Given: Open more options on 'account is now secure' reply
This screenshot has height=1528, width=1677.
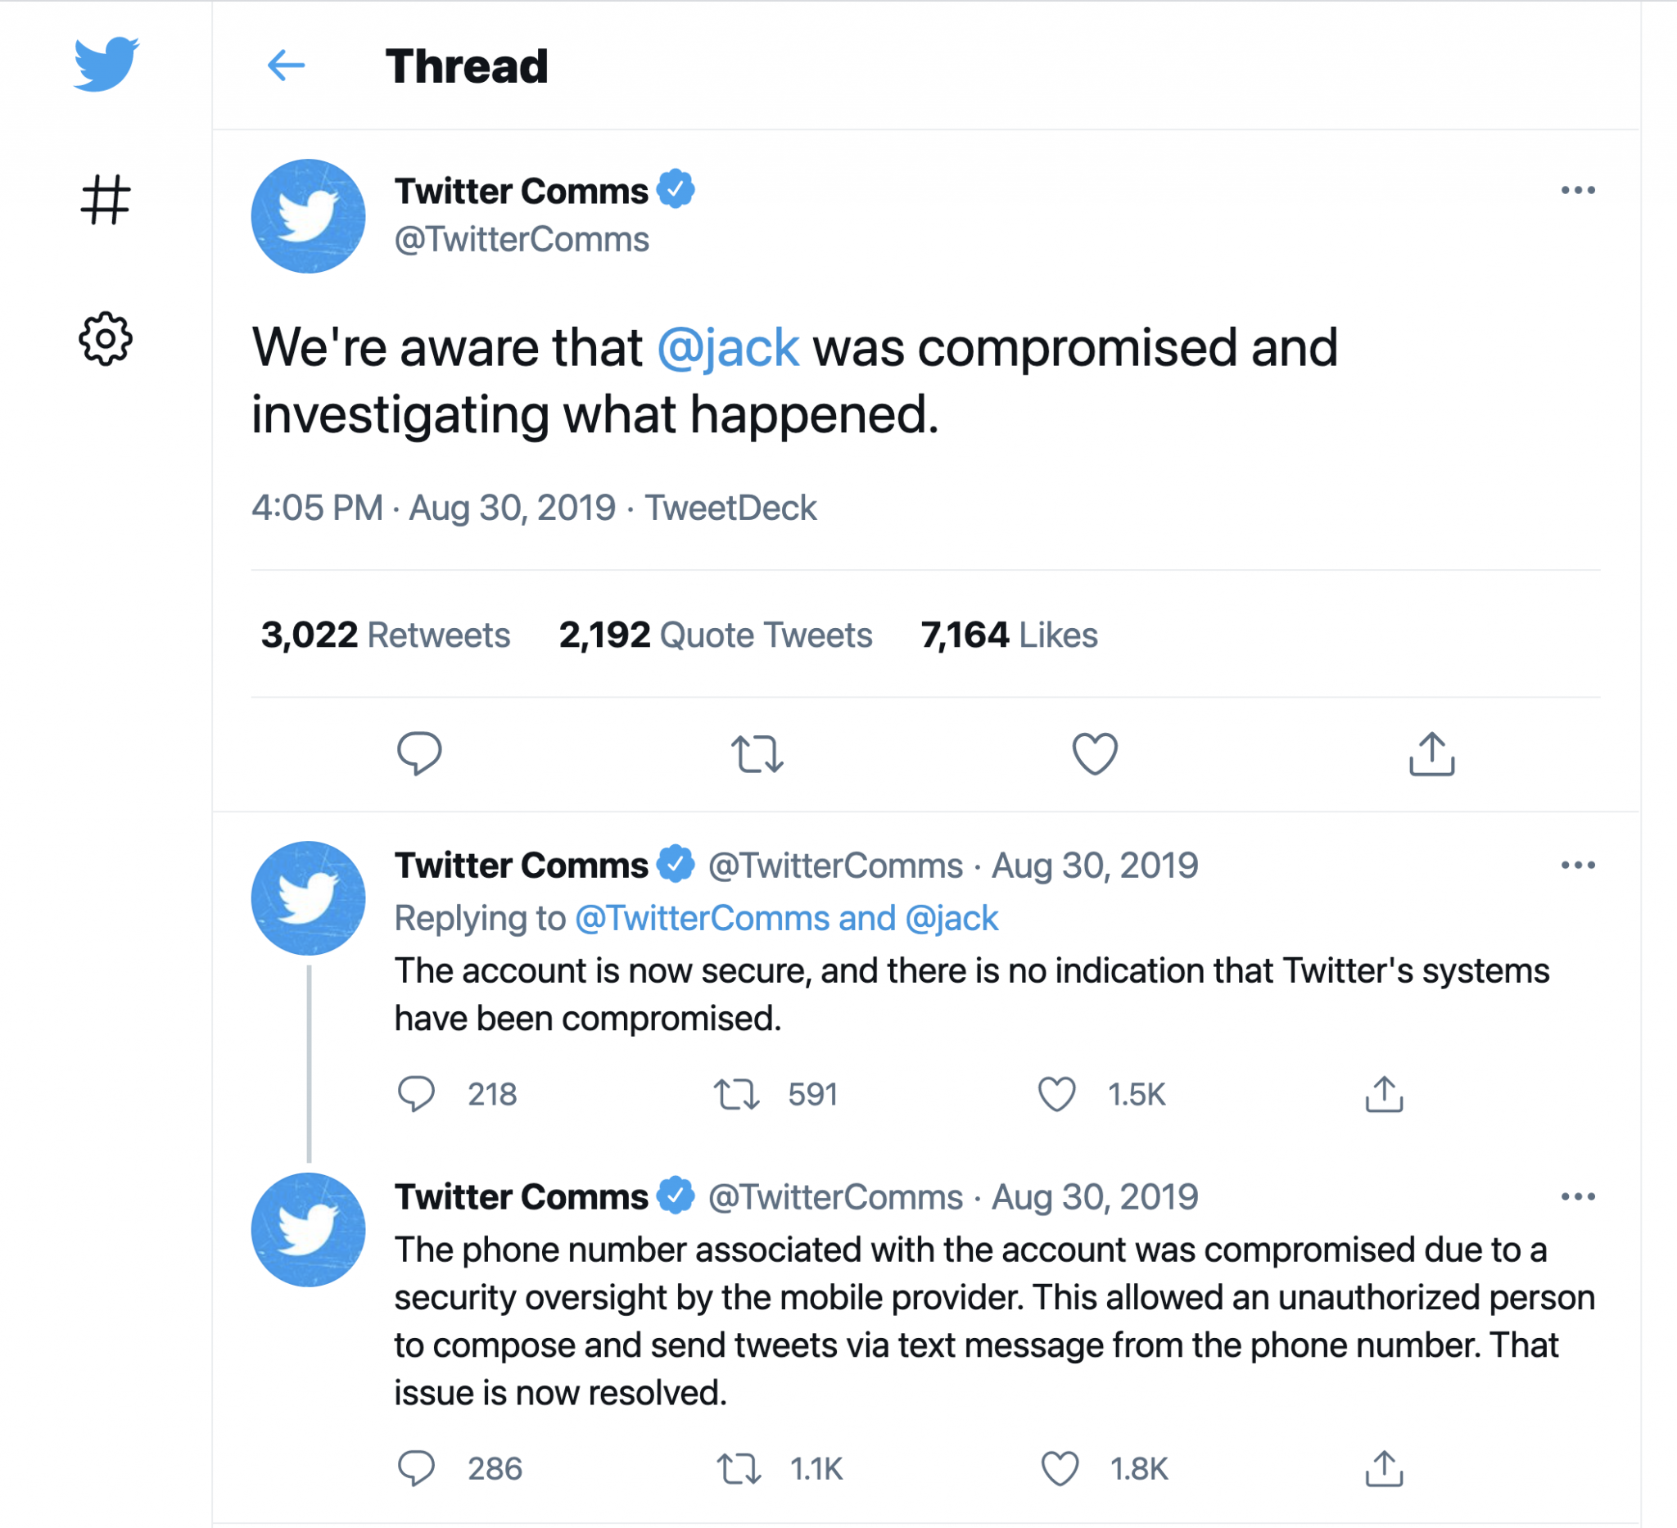Looking at the screenshot, I should [x=1577, y=865].
